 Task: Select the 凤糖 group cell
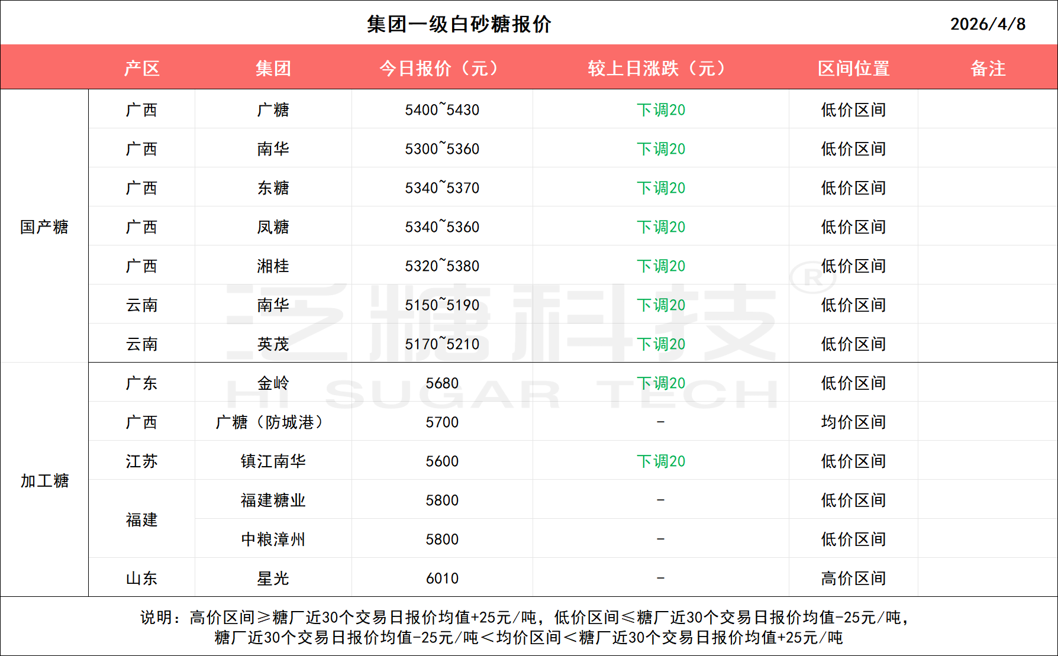click(273, 227)
